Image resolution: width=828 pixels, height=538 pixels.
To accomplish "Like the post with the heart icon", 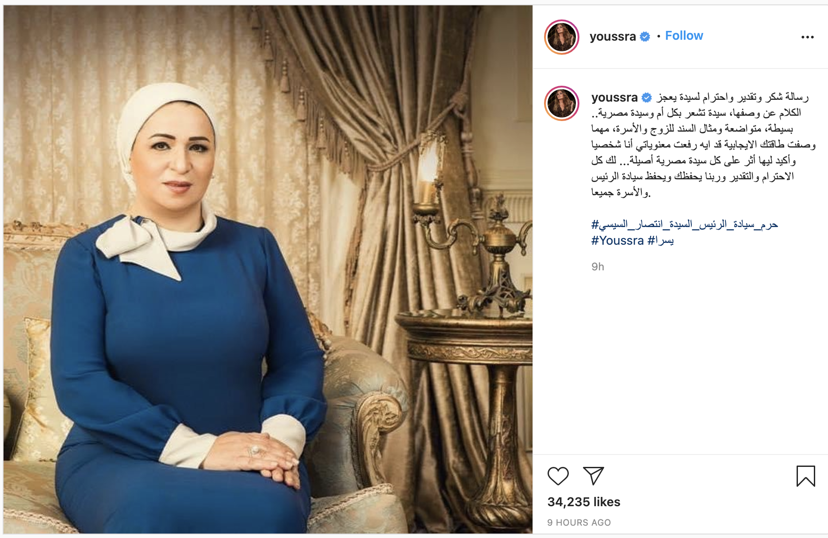I will pyautogui.click(x=558, y=476).
